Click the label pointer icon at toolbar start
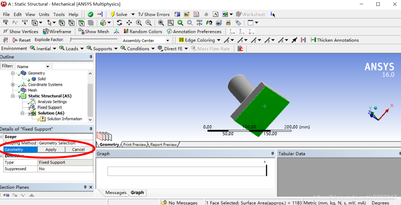This screenshot has width=401, height=205. [6, 23]
